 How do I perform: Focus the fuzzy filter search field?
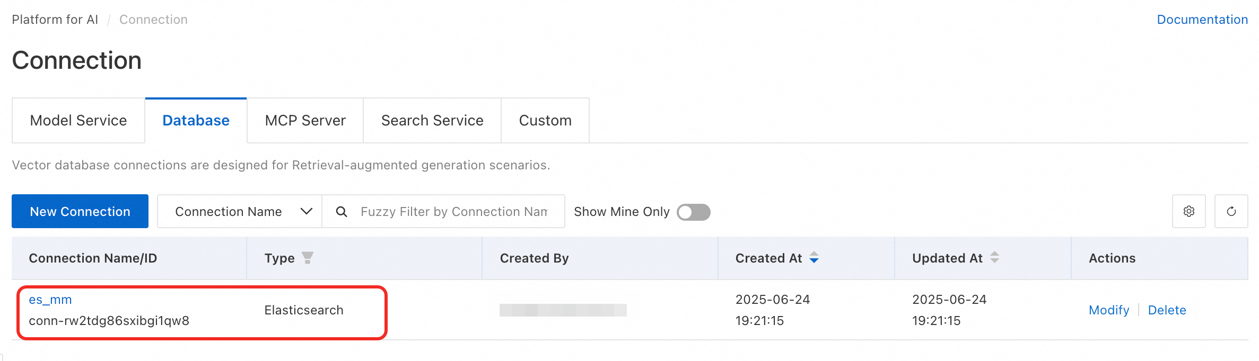pos(453,212)
